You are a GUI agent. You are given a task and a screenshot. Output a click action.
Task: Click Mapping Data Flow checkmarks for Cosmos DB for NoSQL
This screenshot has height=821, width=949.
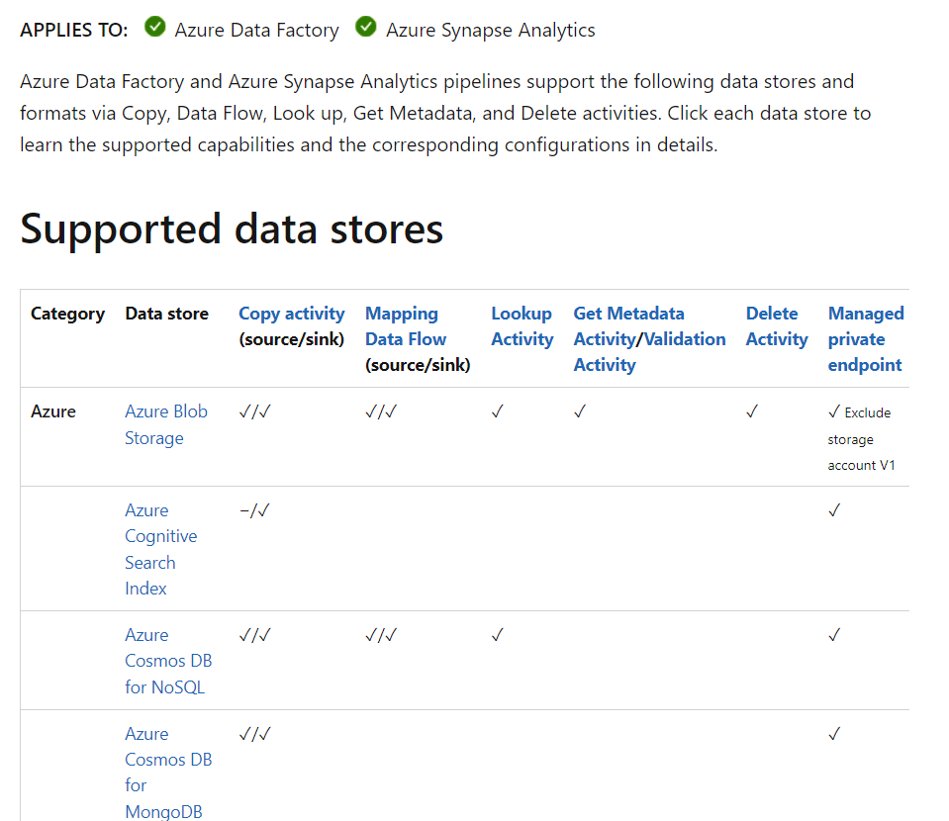click(381, 635)
